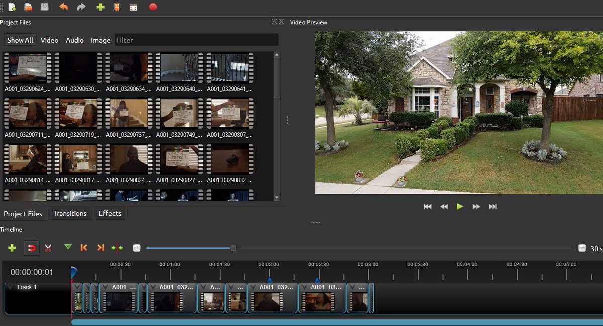Image resolution: width=603 pixels, height=326 pixels.
Task: Add a new track to the timeline
Action: click(x=12, y=248)
